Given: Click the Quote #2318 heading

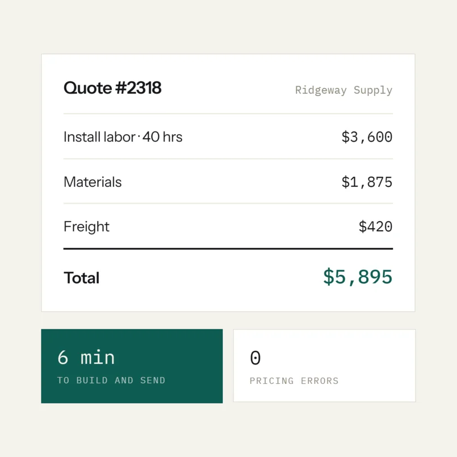Looking at the screenshot, I should click(x=112, y=88).
